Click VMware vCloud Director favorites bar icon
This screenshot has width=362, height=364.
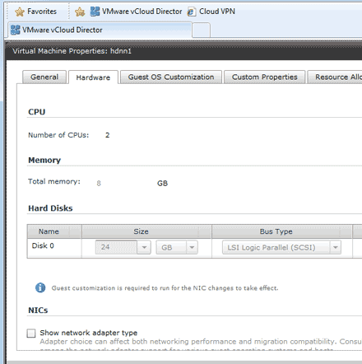95,12
